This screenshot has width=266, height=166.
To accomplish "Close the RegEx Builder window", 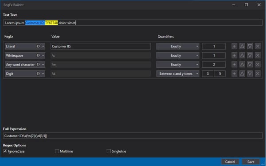I will (x=259, y=5).
